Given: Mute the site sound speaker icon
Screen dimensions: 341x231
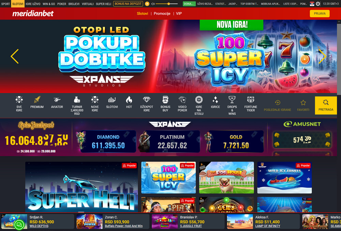Looking at the screenshot, I should [153, 4].
